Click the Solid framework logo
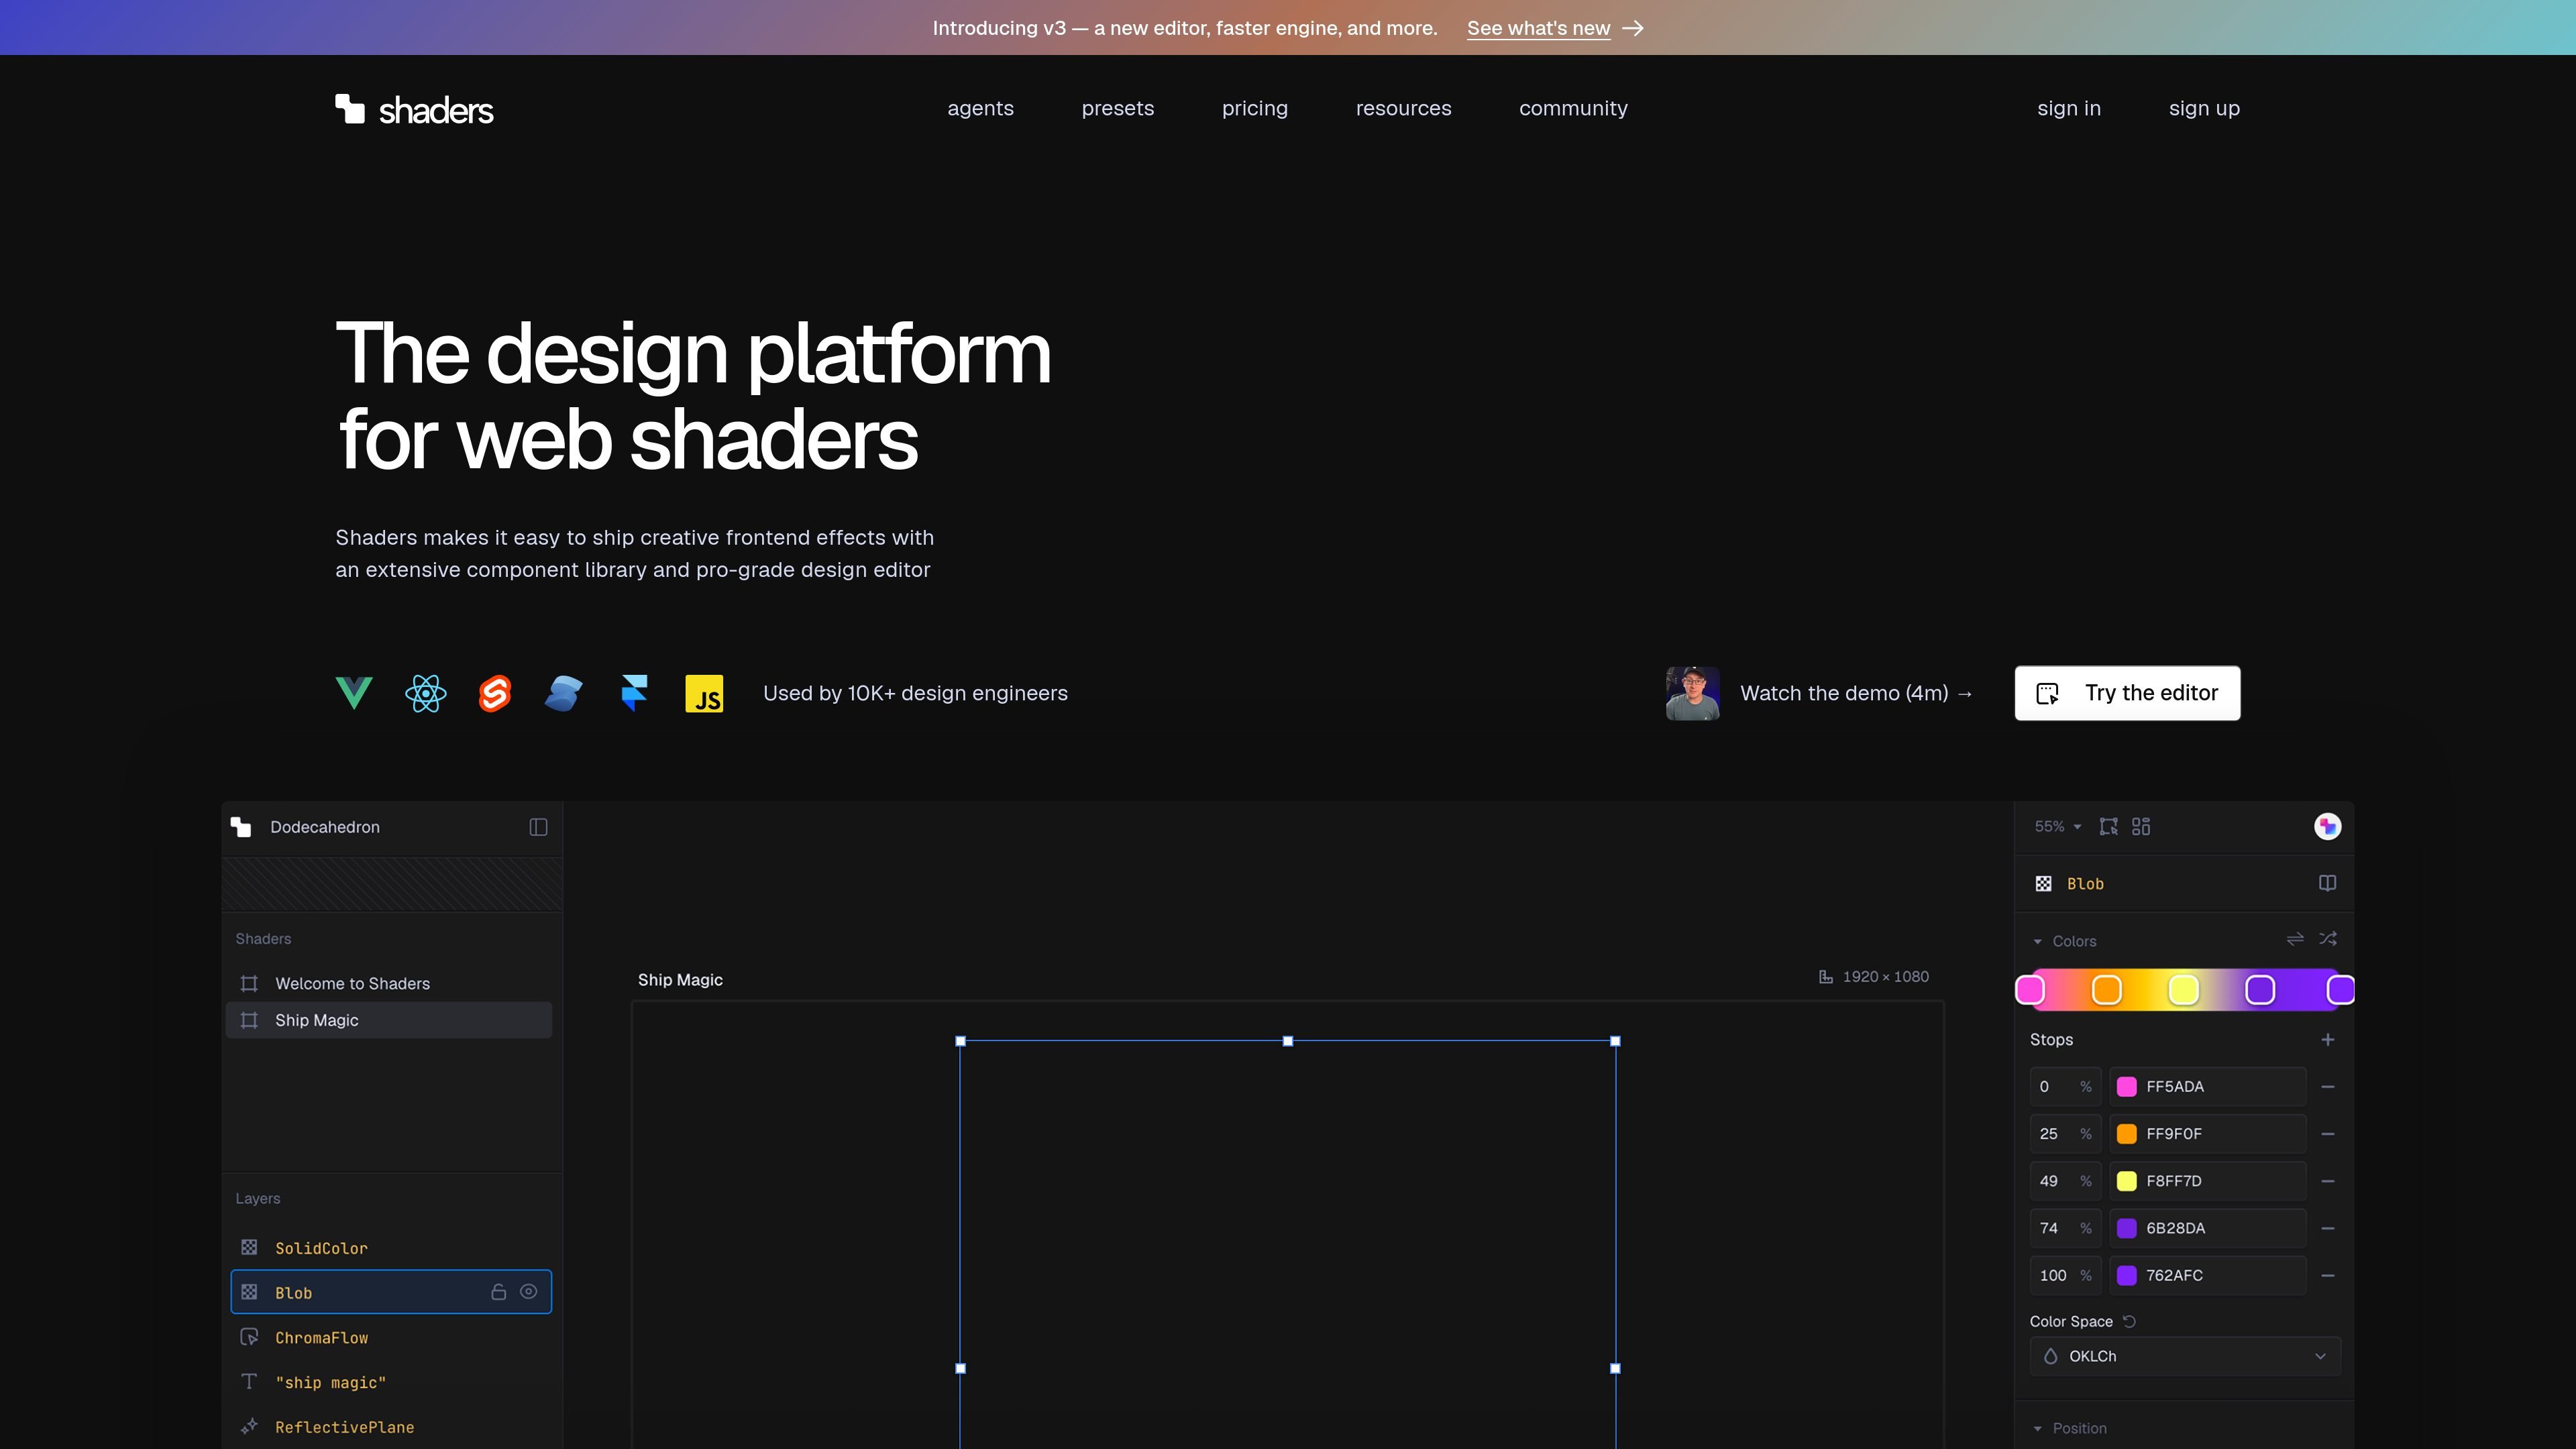2576x1449 pixels. click(564, 693)
